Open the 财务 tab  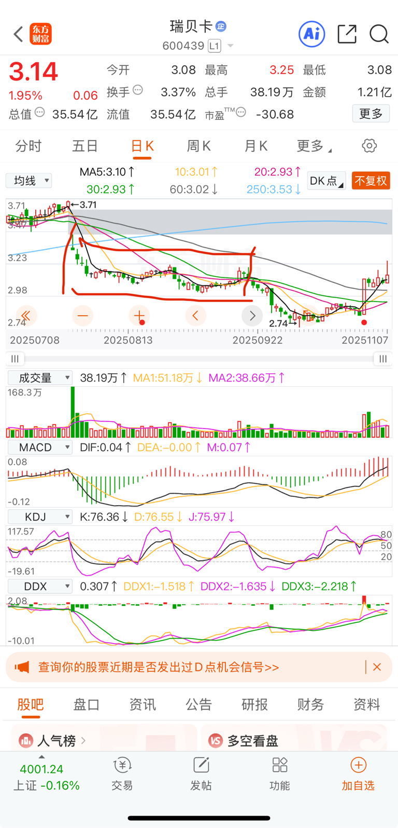311,704
